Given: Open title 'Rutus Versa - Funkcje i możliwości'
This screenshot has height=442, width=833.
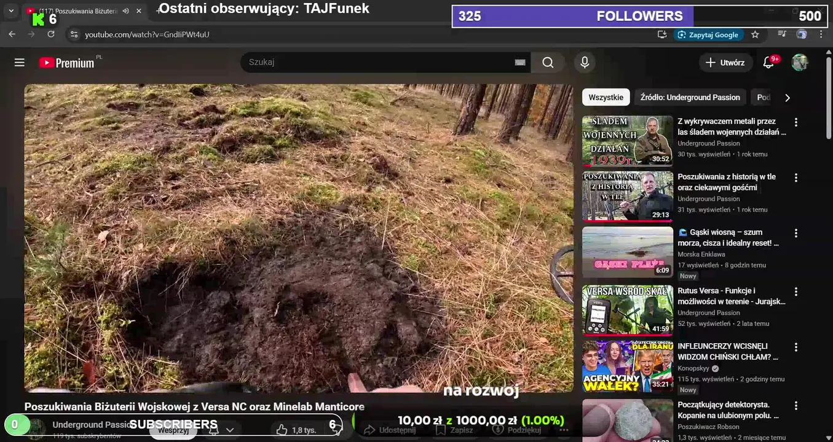Looking at the screenshot, I should 732,296.
